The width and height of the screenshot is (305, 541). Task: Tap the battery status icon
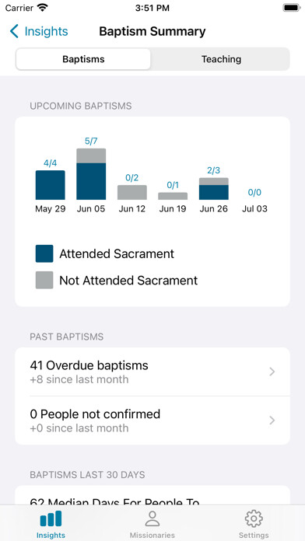point(292,8)
